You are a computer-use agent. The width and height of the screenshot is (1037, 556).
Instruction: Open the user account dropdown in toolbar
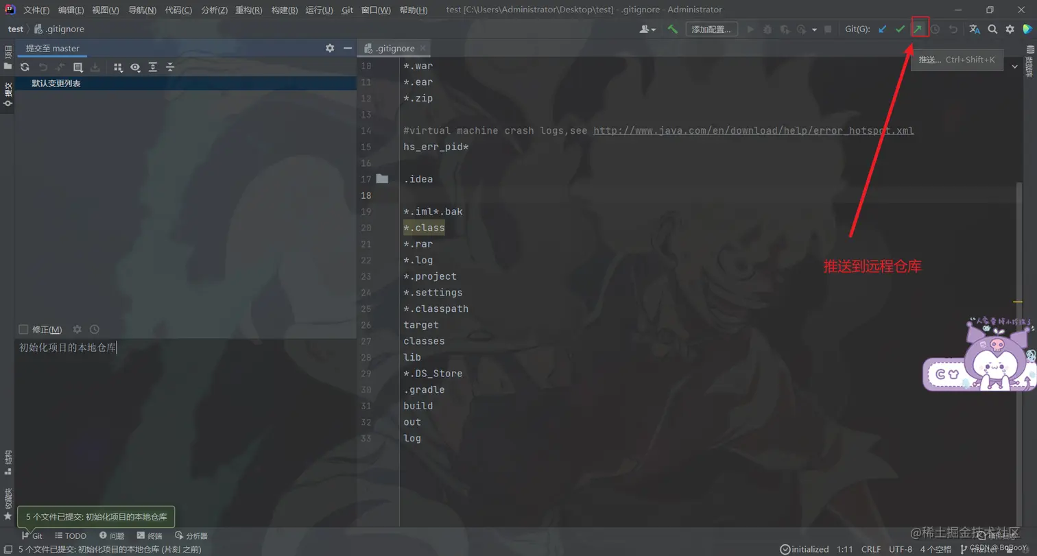pyautogui.click(x=647, y=29)
